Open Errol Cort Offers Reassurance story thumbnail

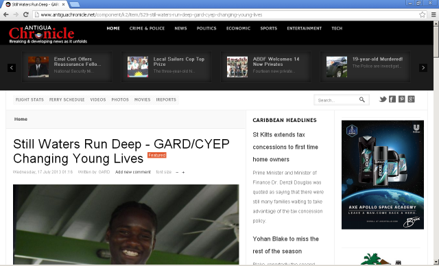pyautogui.click(x=38, y=67)
